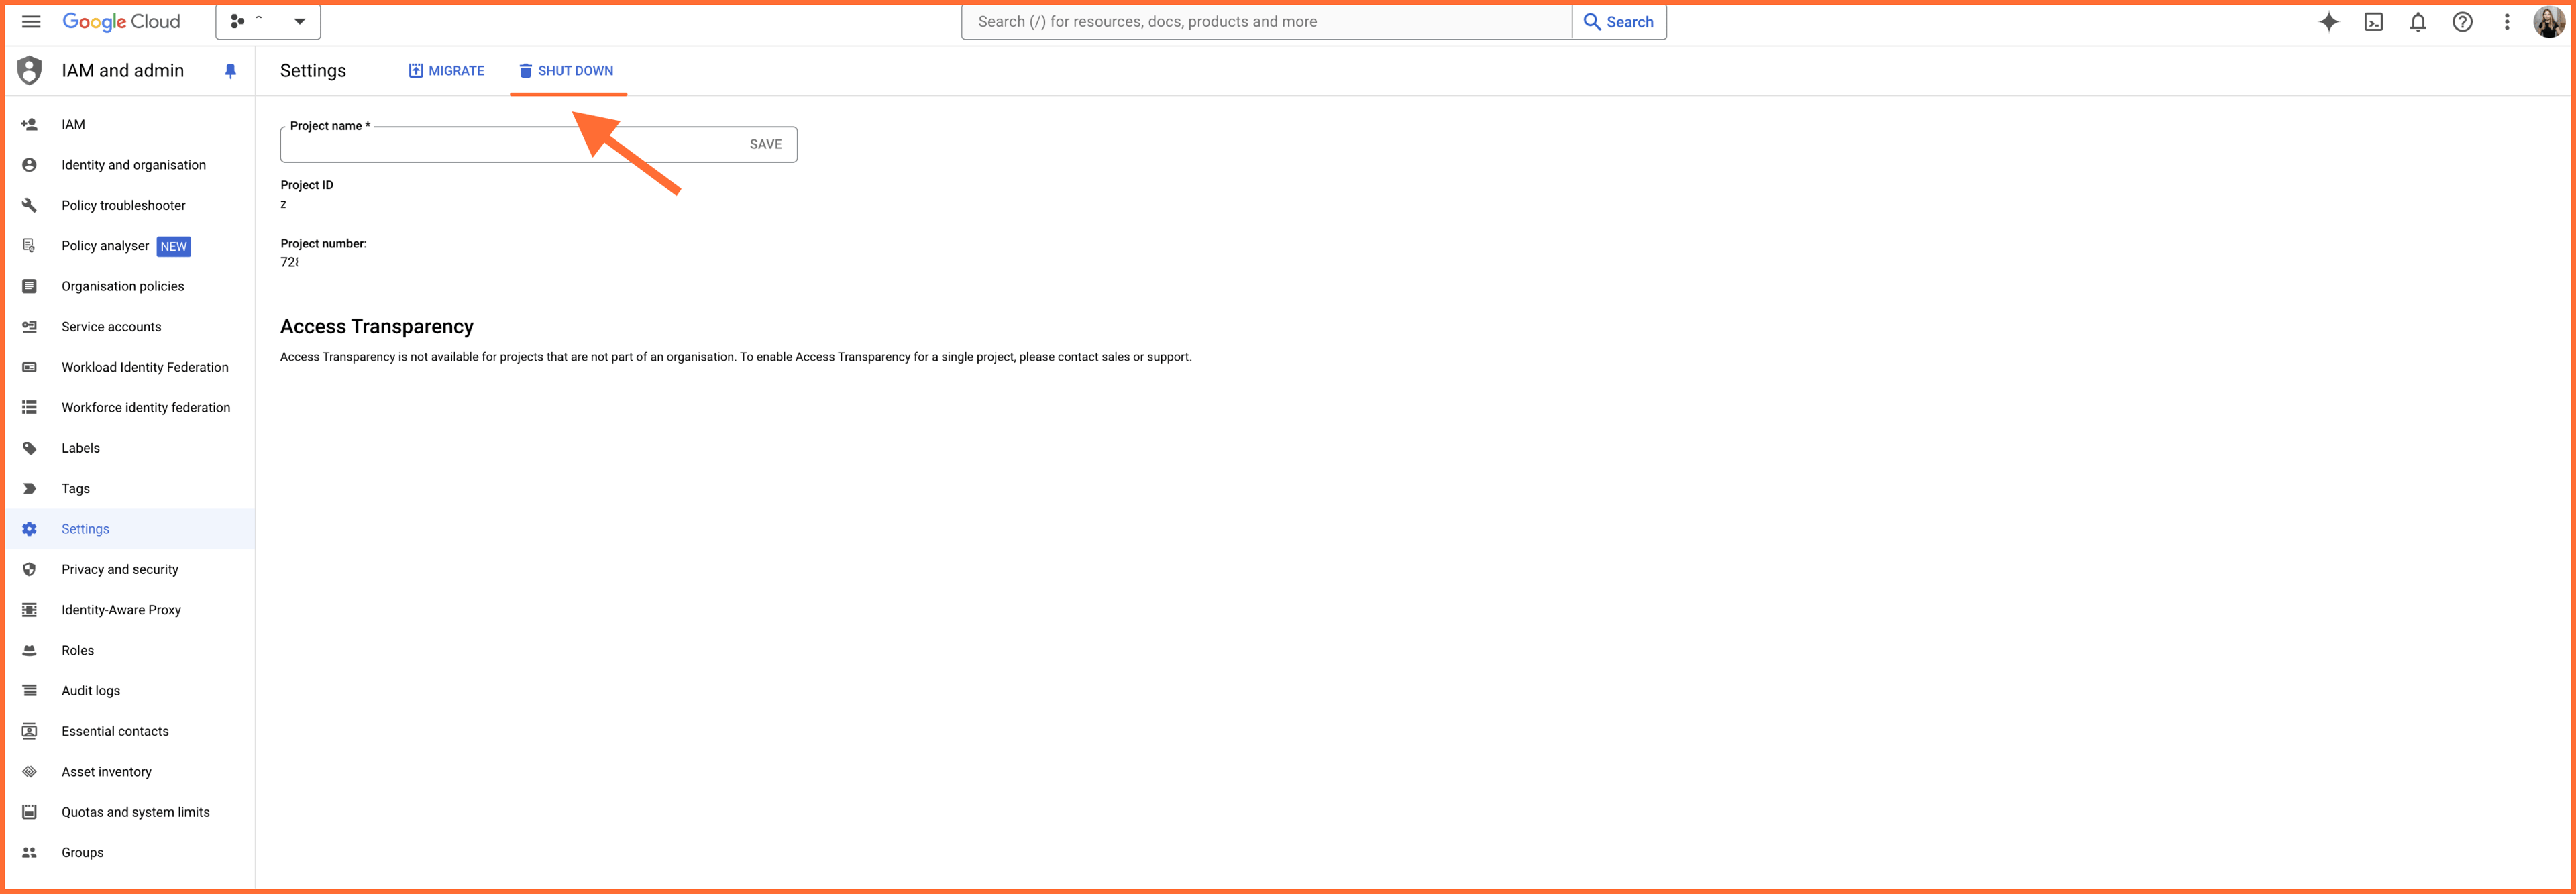Click the Settings gear icon in sidebar
Viewport: 2576px width, 894px height.
30,529
